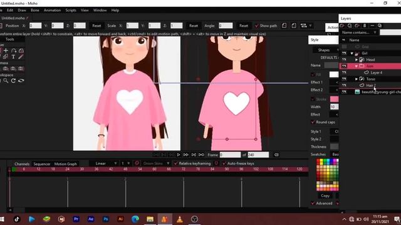This screenshot has width=401, height=225.
Task: Click Reset next to Position fields
Action: [x=96, y=26]
